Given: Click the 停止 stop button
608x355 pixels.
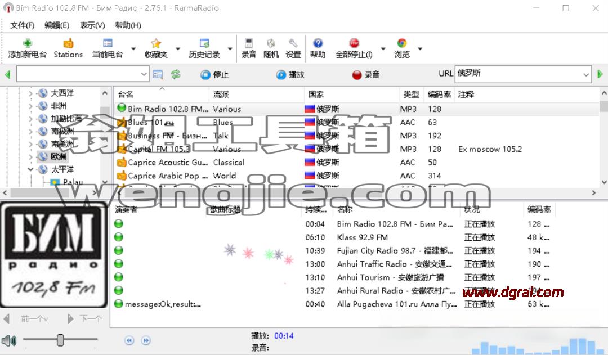Looking at the screenshot, I should coord(214,74).
